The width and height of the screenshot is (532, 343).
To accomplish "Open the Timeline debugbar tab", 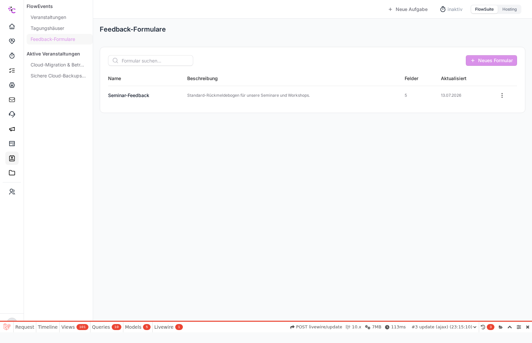I will pos(48,327).
